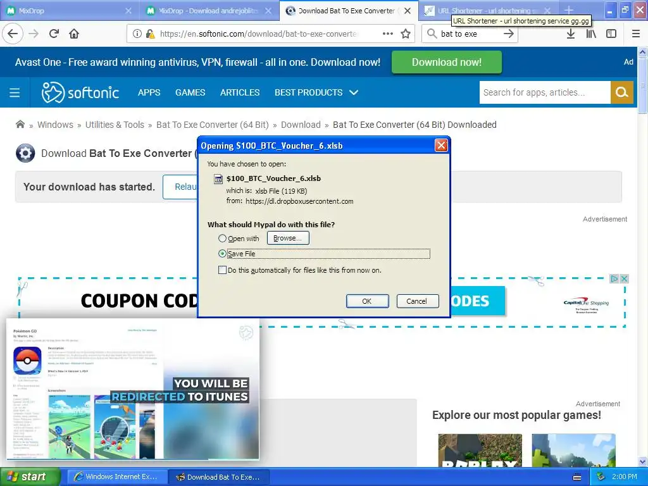Submit the 'bat to exe' search arrow
The width and height of the screenshot is (648, 486).
click(509, 34)
